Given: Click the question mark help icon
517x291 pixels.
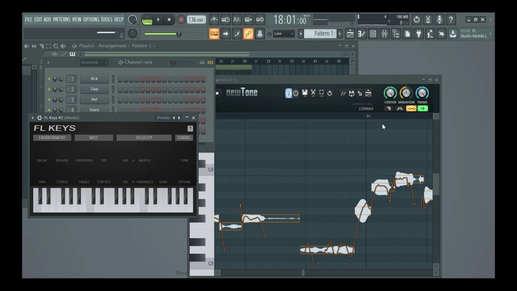Looking at the screenshot, I should (x=451, y=19).
